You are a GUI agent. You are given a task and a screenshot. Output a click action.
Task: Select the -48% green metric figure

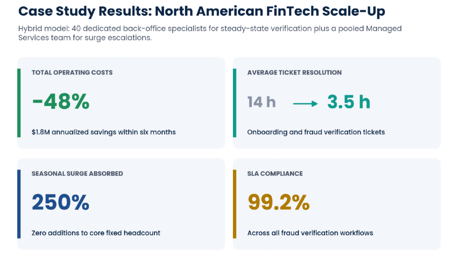point(61,102)
